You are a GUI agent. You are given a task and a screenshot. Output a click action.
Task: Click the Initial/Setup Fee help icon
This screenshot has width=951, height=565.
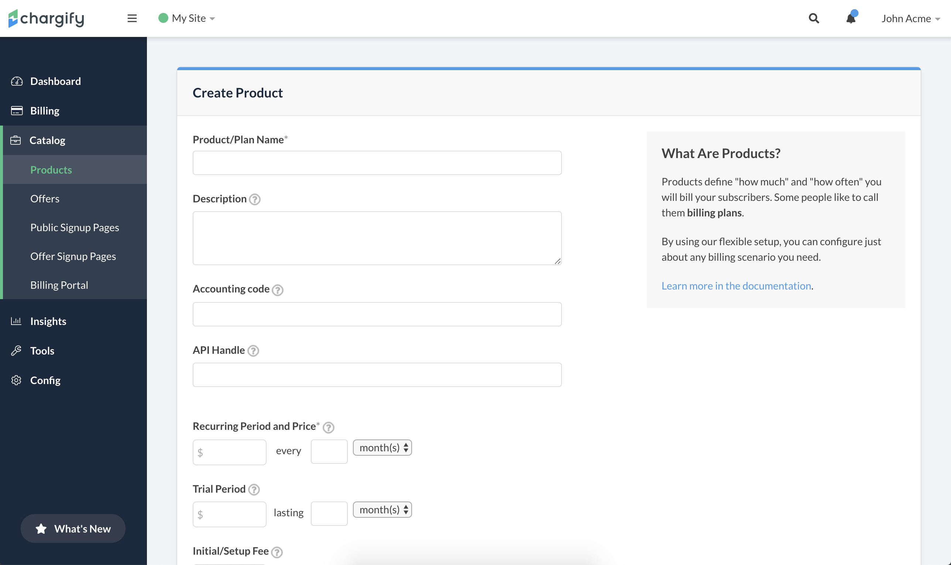pyautogui.click(x=277, y=552)
